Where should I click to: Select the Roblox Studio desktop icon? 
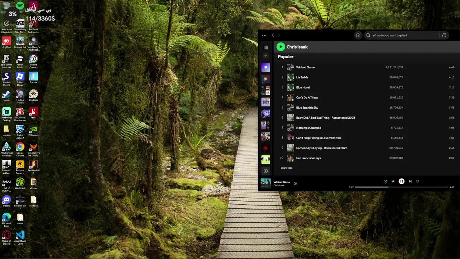point(20,62)
